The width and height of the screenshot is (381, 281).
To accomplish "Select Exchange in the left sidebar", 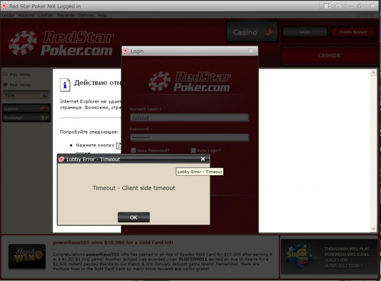I will click(26, 118).
